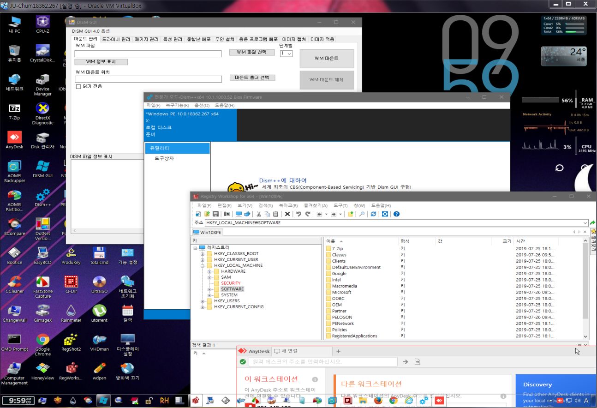
Task: Expand the HKEY_CURRENT_USER tree node
Action: coord(202,260)
